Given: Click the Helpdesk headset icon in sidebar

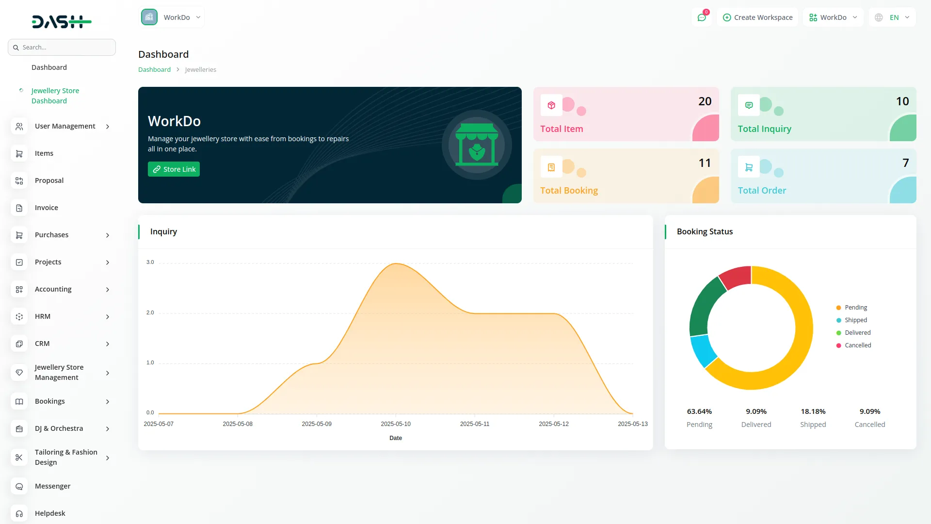Looking at the screenshot, I should (19, 513).
